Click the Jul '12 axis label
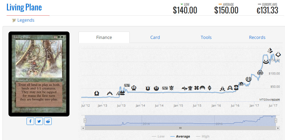Image resolution: width=285 pixels, height=140 pixels. coord(85,105)
